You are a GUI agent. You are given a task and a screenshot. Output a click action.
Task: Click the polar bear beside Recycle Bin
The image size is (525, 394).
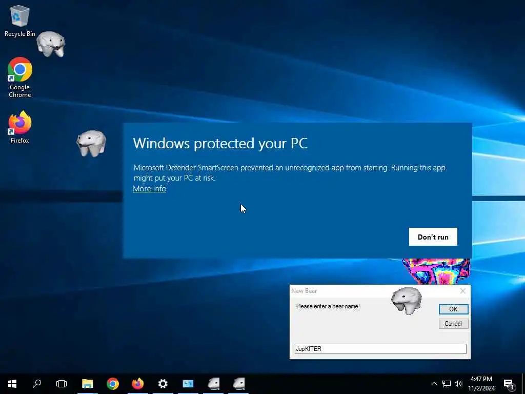click(x=51, y=44)
